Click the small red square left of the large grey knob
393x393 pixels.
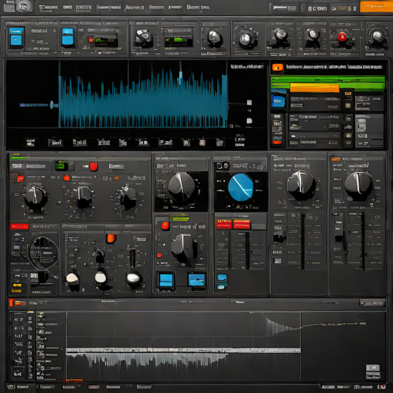pos(159,256)
